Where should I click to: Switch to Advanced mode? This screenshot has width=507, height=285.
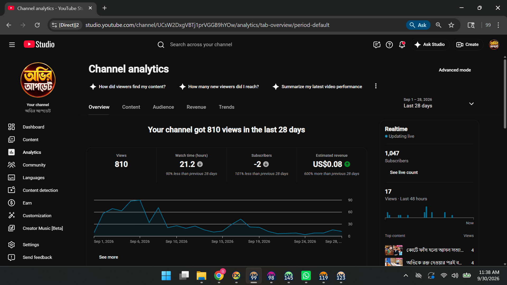pyautogui.click(x=455, y=70)
